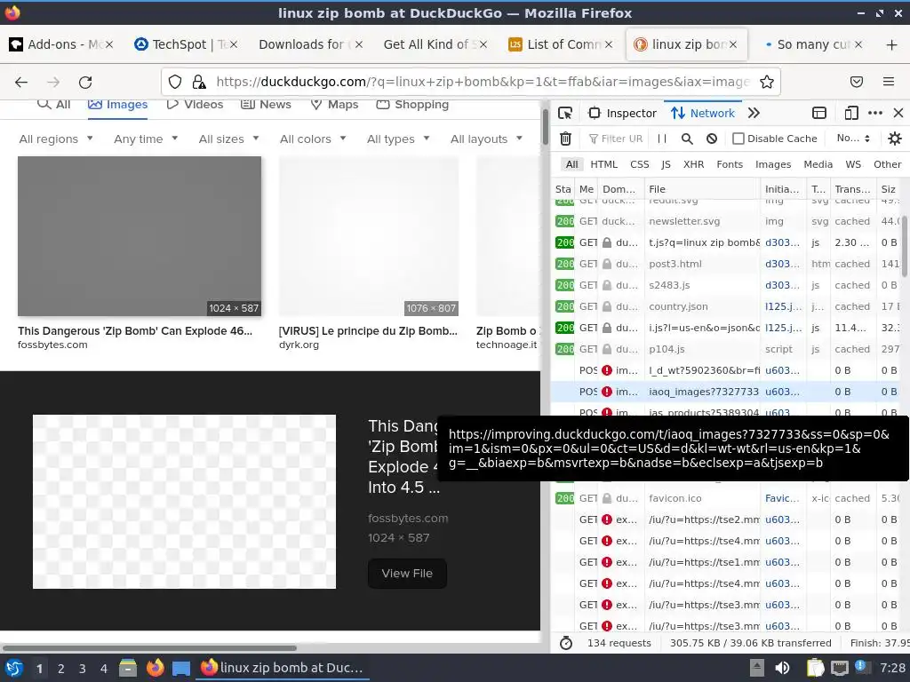Bookmark this page with the star
910x682 pixels.
(767, 82)
